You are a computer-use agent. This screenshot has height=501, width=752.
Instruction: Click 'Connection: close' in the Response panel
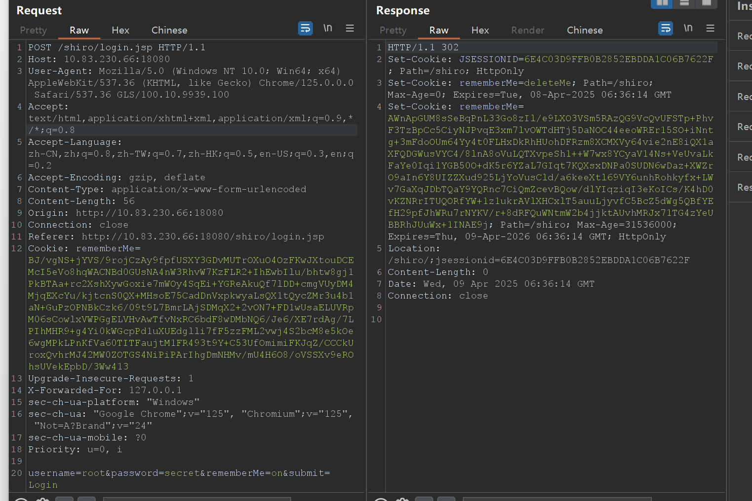(x=438, y=296)
